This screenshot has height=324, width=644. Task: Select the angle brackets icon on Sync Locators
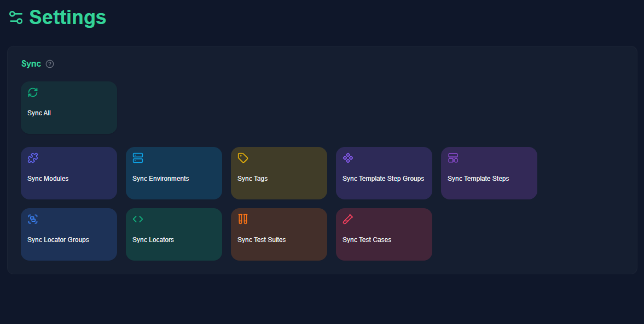(x=138, y=219)
